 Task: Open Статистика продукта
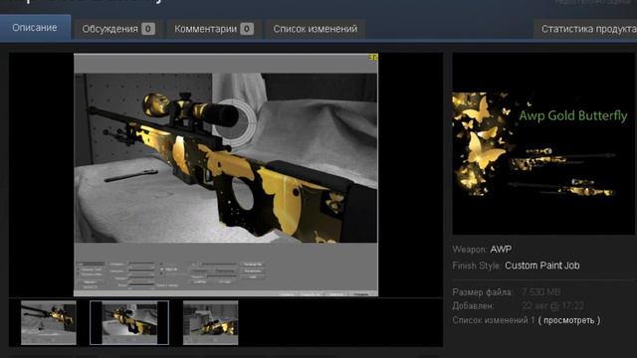585,29
